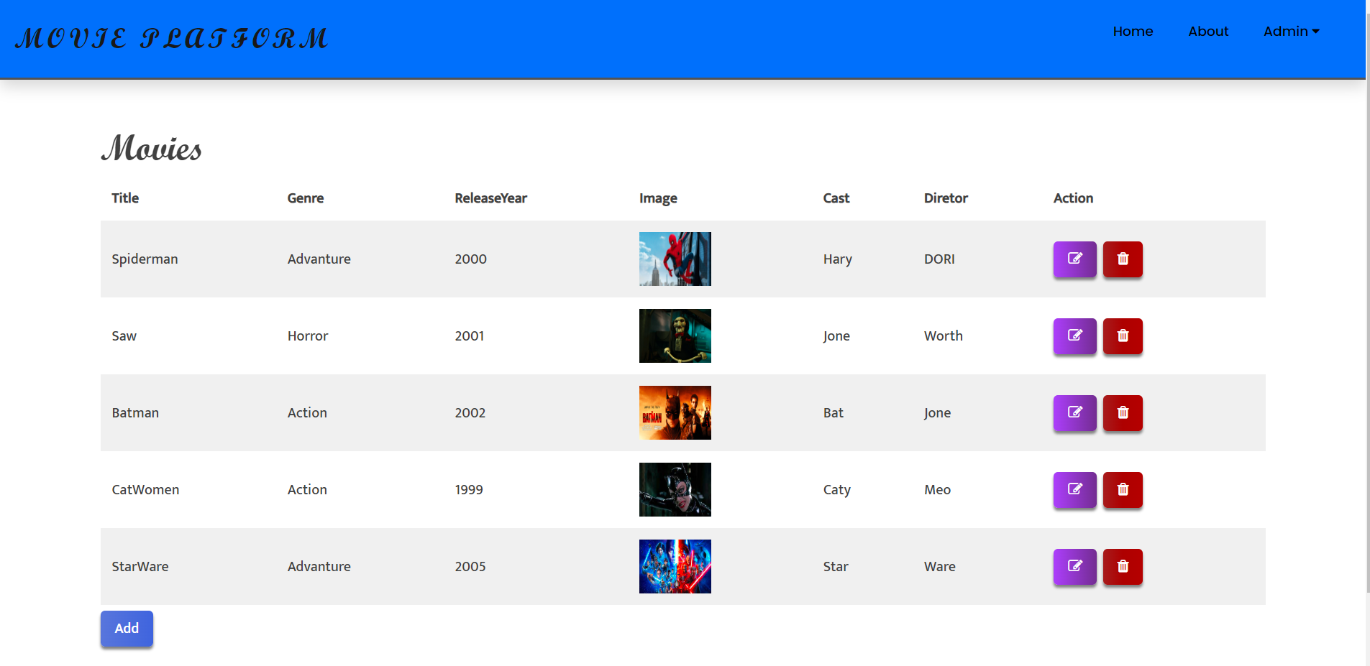Click the Saw movie poster
Screen dimensions: 1370x666
(x=675, y=336)
